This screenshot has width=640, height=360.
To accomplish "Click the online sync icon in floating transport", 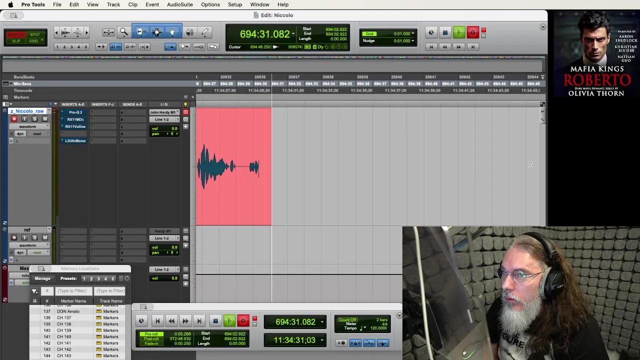I will (141, 321).
